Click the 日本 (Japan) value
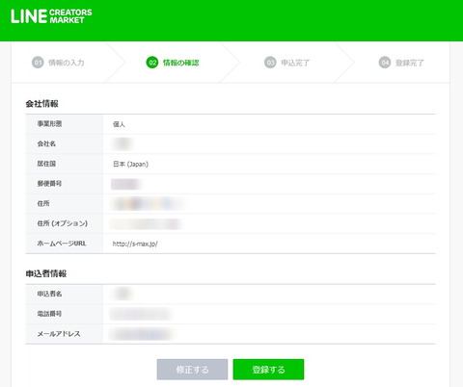Screen dimensions: 463x387 [130, 164]
